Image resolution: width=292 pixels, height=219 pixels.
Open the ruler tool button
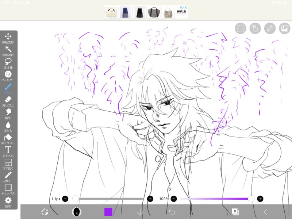tap(270, 28)
